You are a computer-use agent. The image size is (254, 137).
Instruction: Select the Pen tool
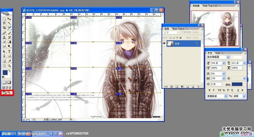pos(4,56)
